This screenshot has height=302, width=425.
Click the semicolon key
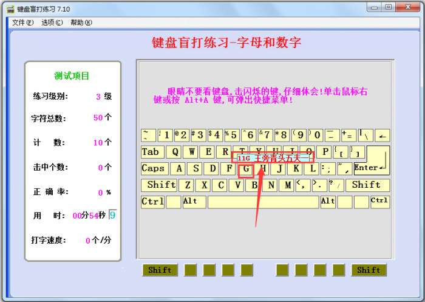coord(328,168)
